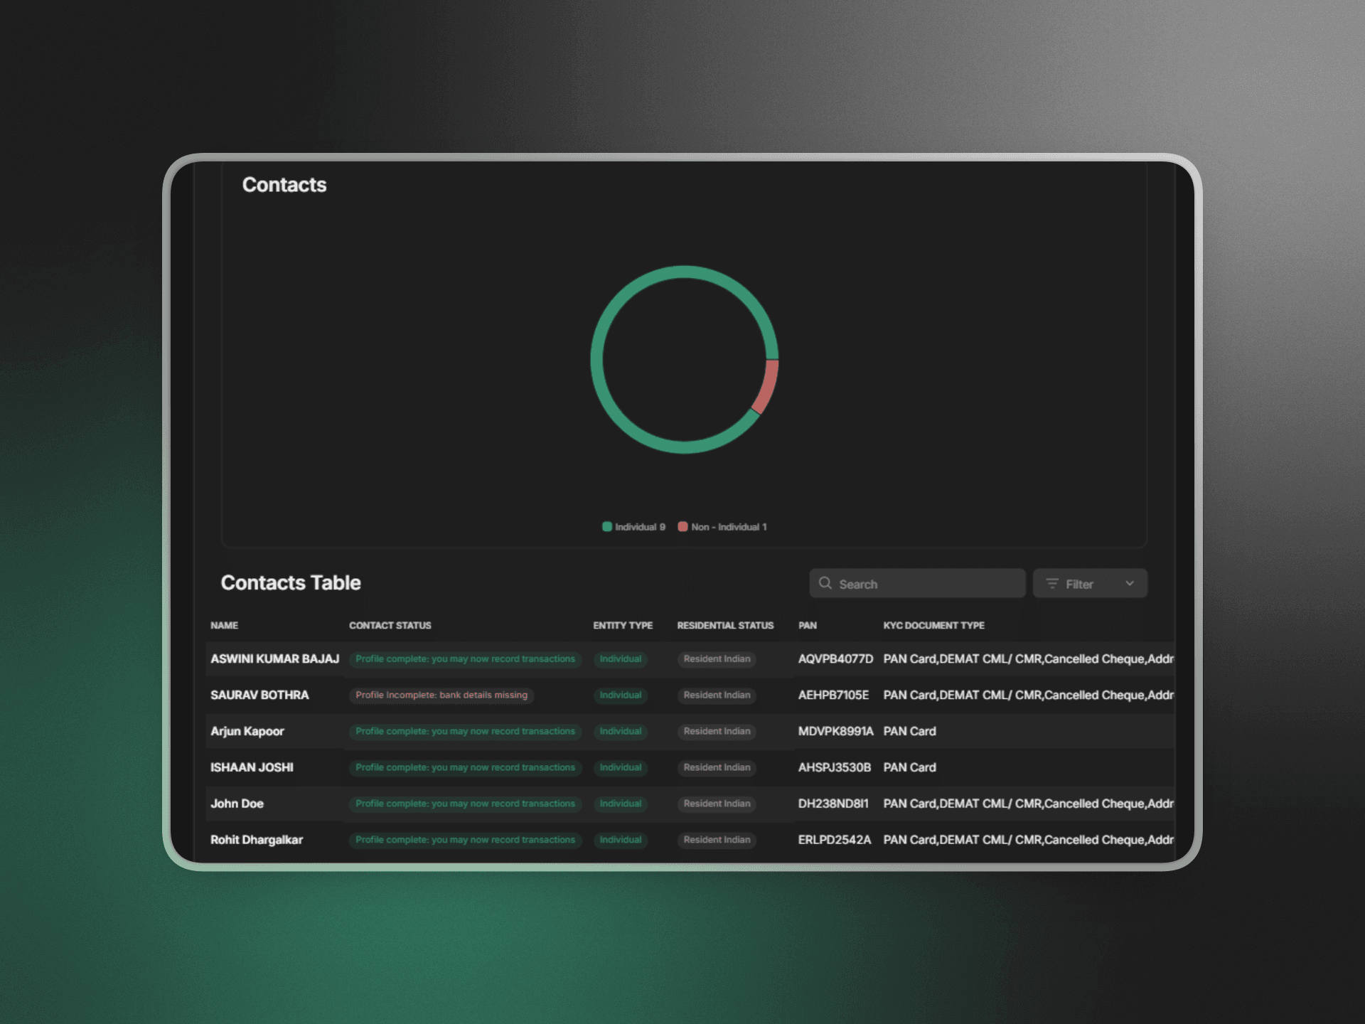Click green Individual legend swatch
1365x1024 pixels.
(x=607, y=527)
